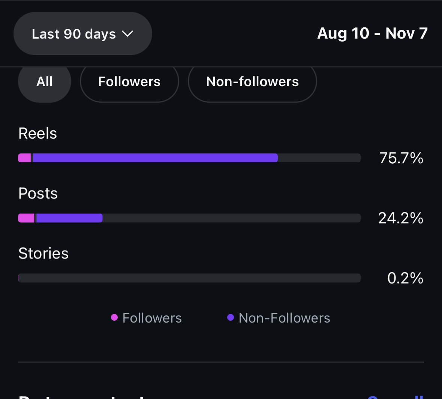
Task: Click the Aug 10 - Nov 7 date range
Action: (x=372, y=33)
